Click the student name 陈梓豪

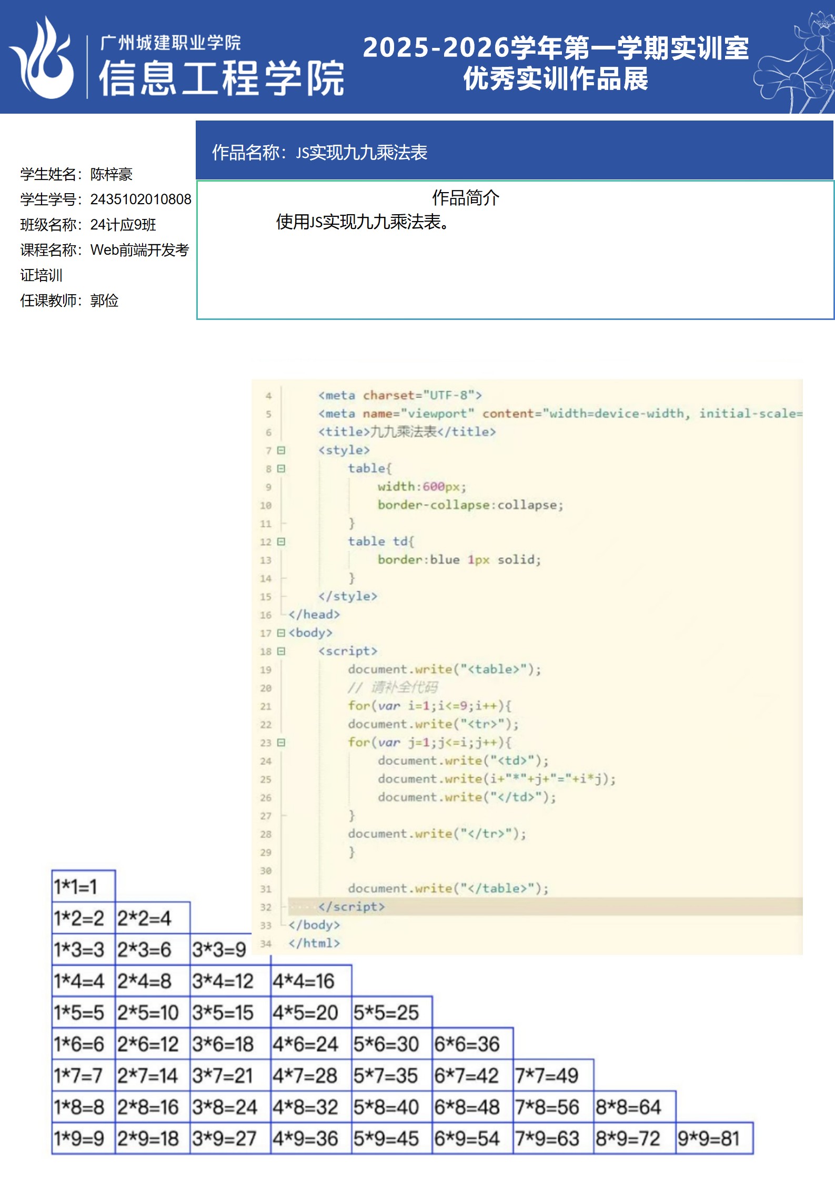[111, 174]
